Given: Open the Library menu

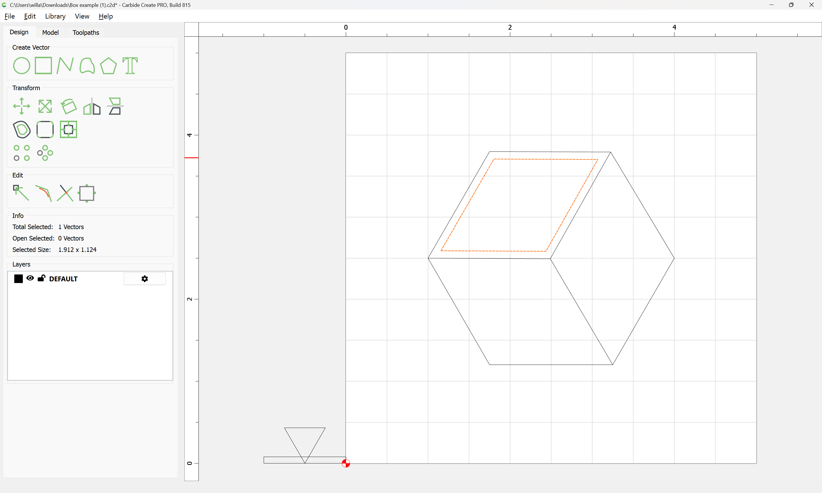Looking at the screenshot, I should pyautogui.click(x=55, y=16).
